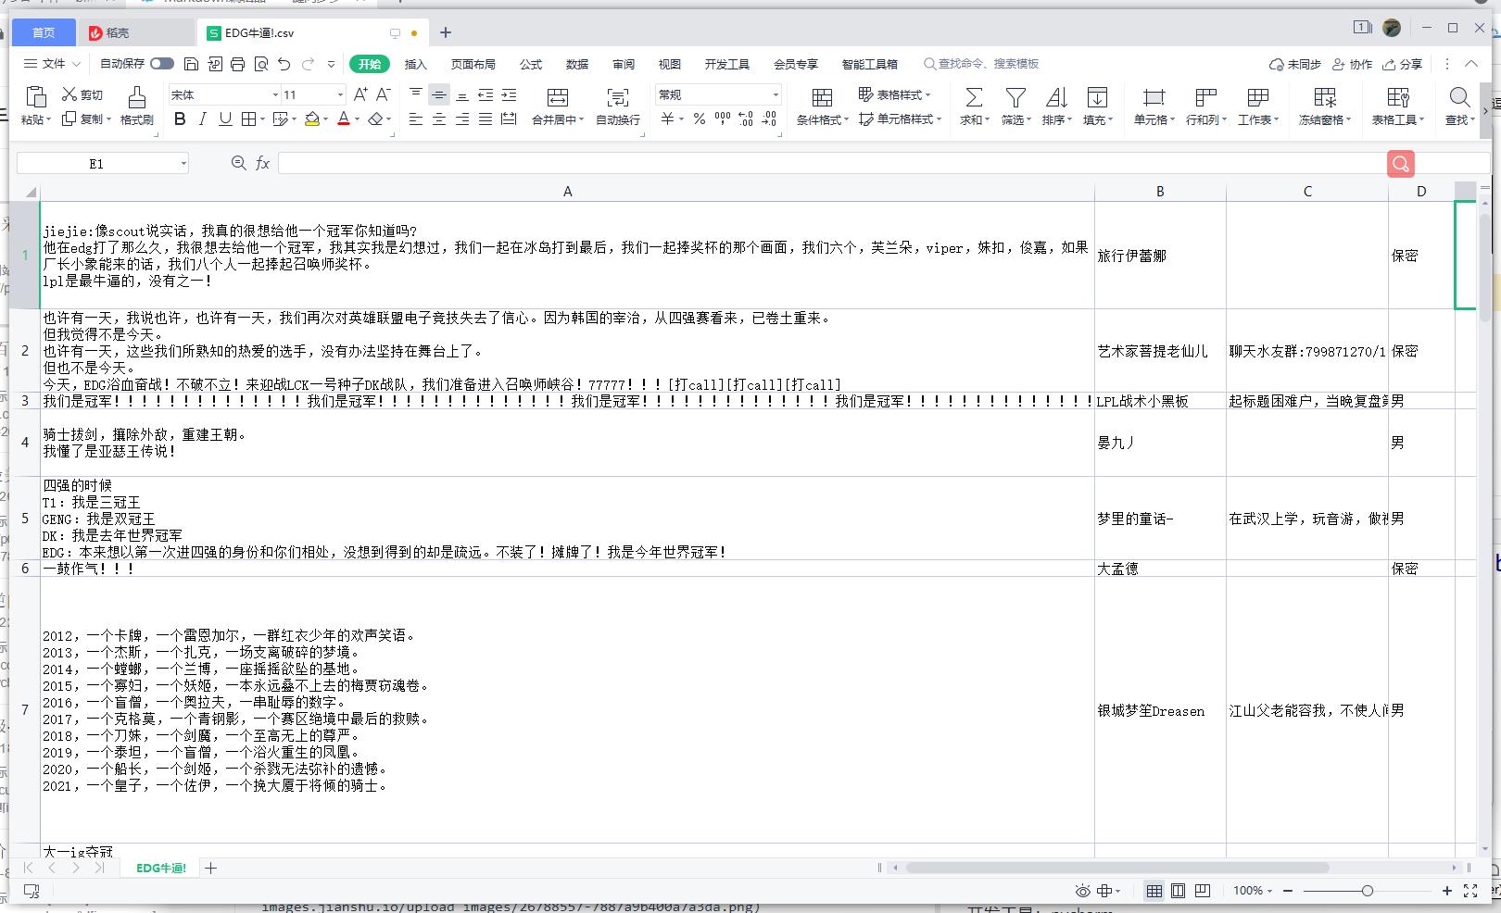The height and width of the screenshot is (913, 1501).
Task: Enable 自动换行 wrap text
Action: point(617,106)
